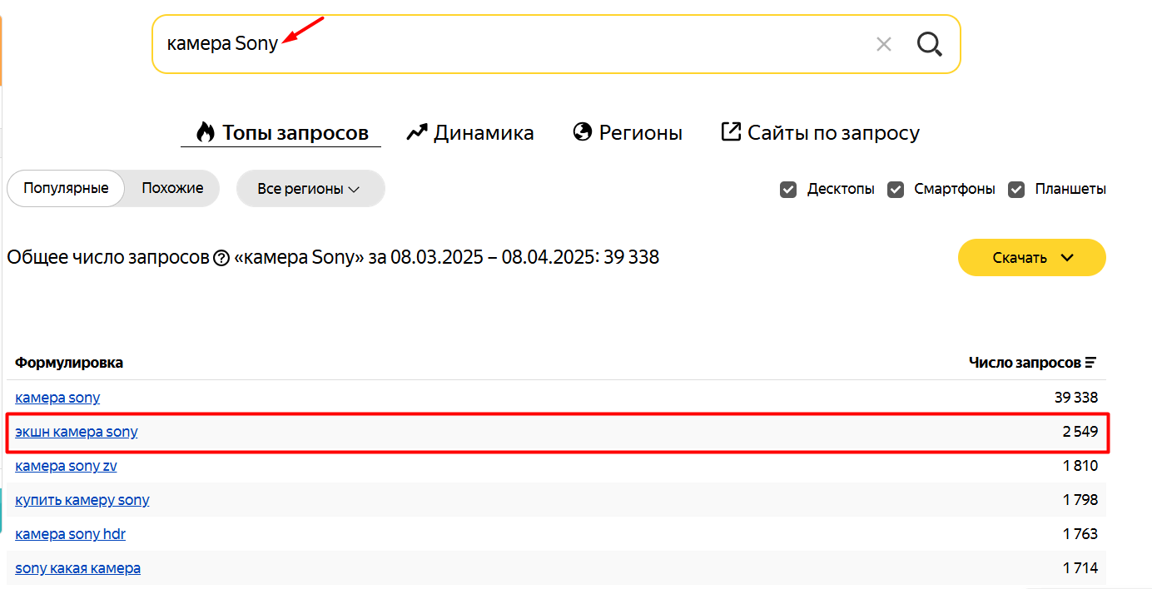Open the sony какая камера link
Image resolution: width=1152 pixels, height=589 pixels.
pyautogui.click(x=77, y=568)
